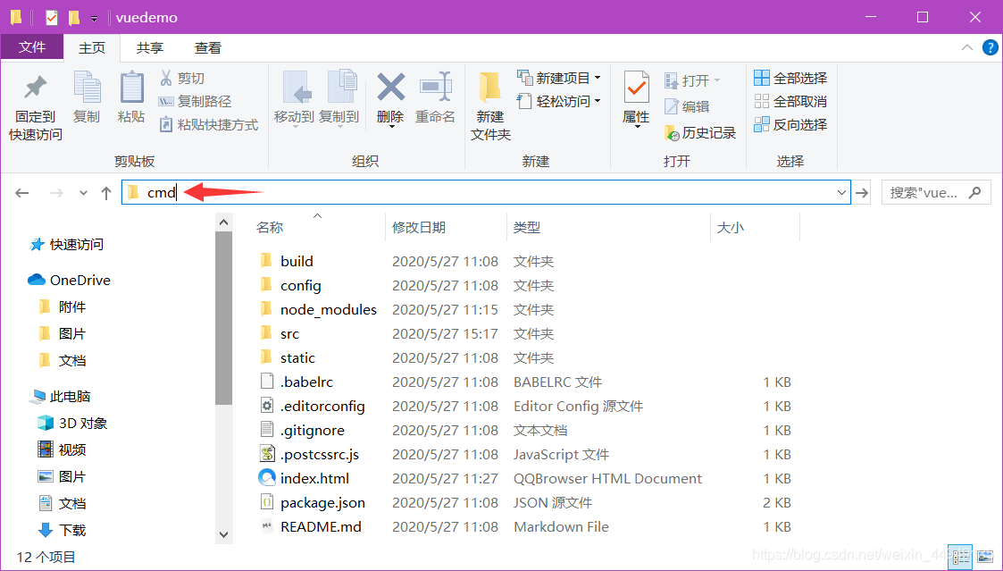1003x571 pixels.
Task: Click Select none (全部取消)
Action: pyautogui.click(x=790, y=101)
